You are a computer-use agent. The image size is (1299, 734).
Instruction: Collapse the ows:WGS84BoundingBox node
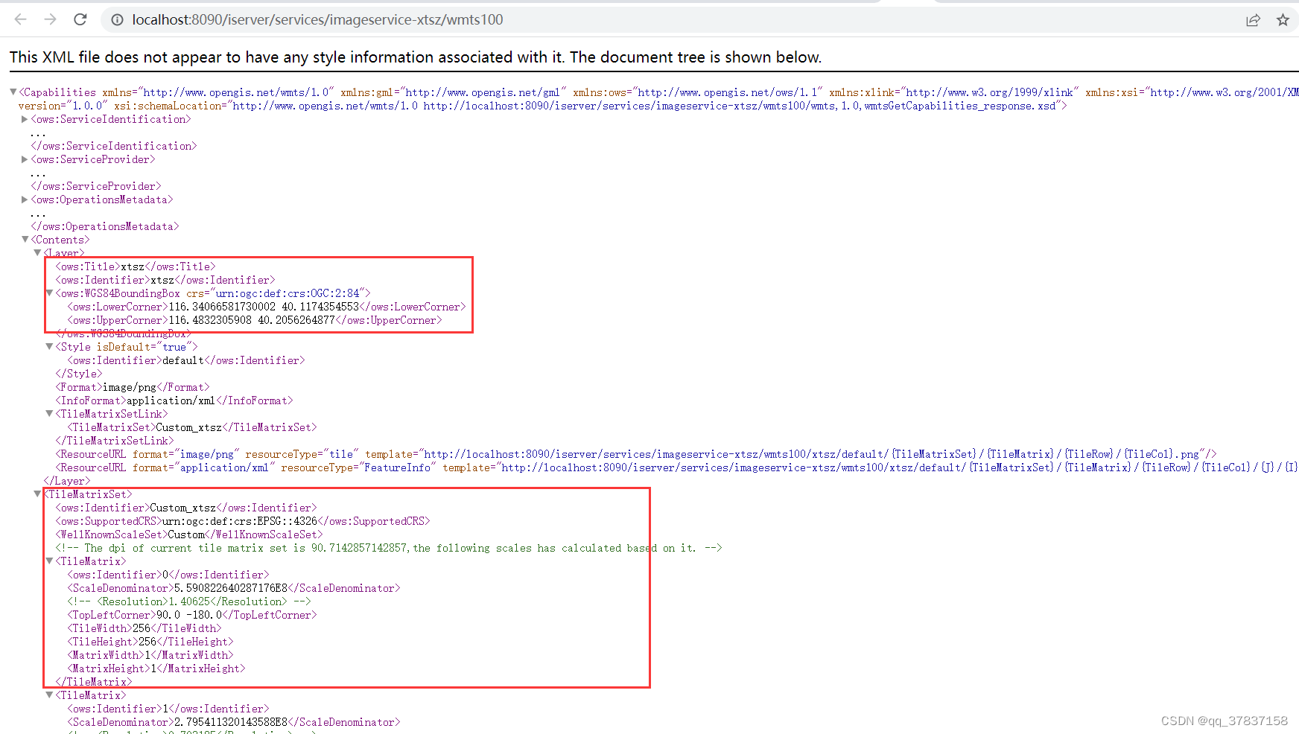[x=49, y=293]
